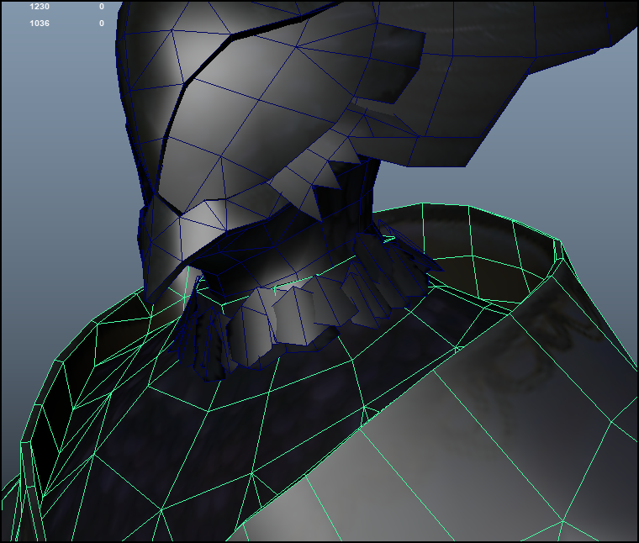Click the 0 beside the 1036 count

(x=102, y=24)
